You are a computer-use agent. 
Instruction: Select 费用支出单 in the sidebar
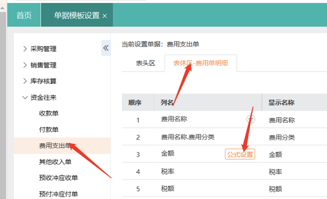click(62, 146)
